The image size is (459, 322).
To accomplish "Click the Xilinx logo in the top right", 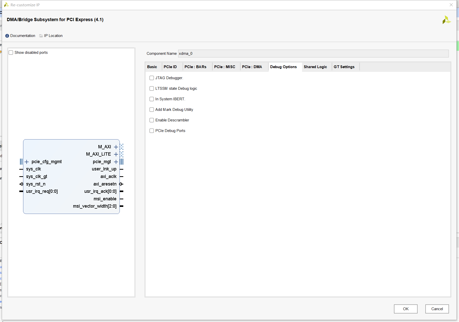I will coord(446,20).
